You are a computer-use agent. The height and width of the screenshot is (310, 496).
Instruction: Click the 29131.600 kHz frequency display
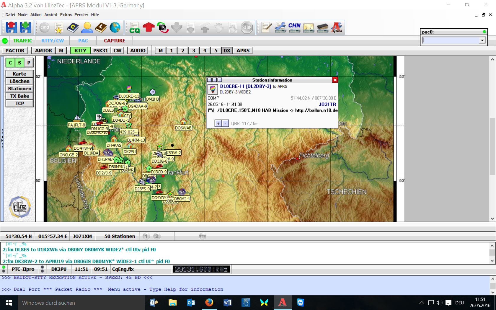201,269
